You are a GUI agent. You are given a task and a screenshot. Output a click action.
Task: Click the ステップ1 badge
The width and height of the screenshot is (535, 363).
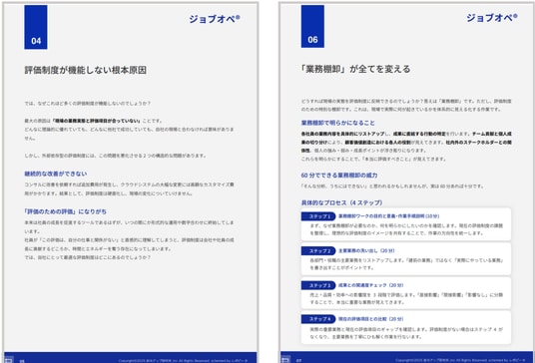point(318,216)
